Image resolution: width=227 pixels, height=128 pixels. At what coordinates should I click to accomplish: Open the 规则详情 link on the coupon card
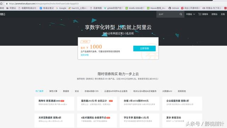pos(84,55)
